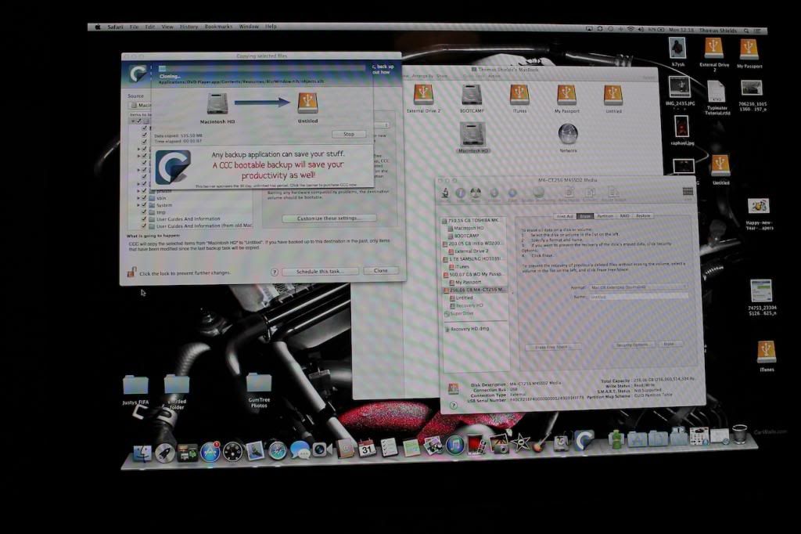Click Verify microscope icon in Disk Utility toolbar

pyautogui.click(x=445, y=194)
